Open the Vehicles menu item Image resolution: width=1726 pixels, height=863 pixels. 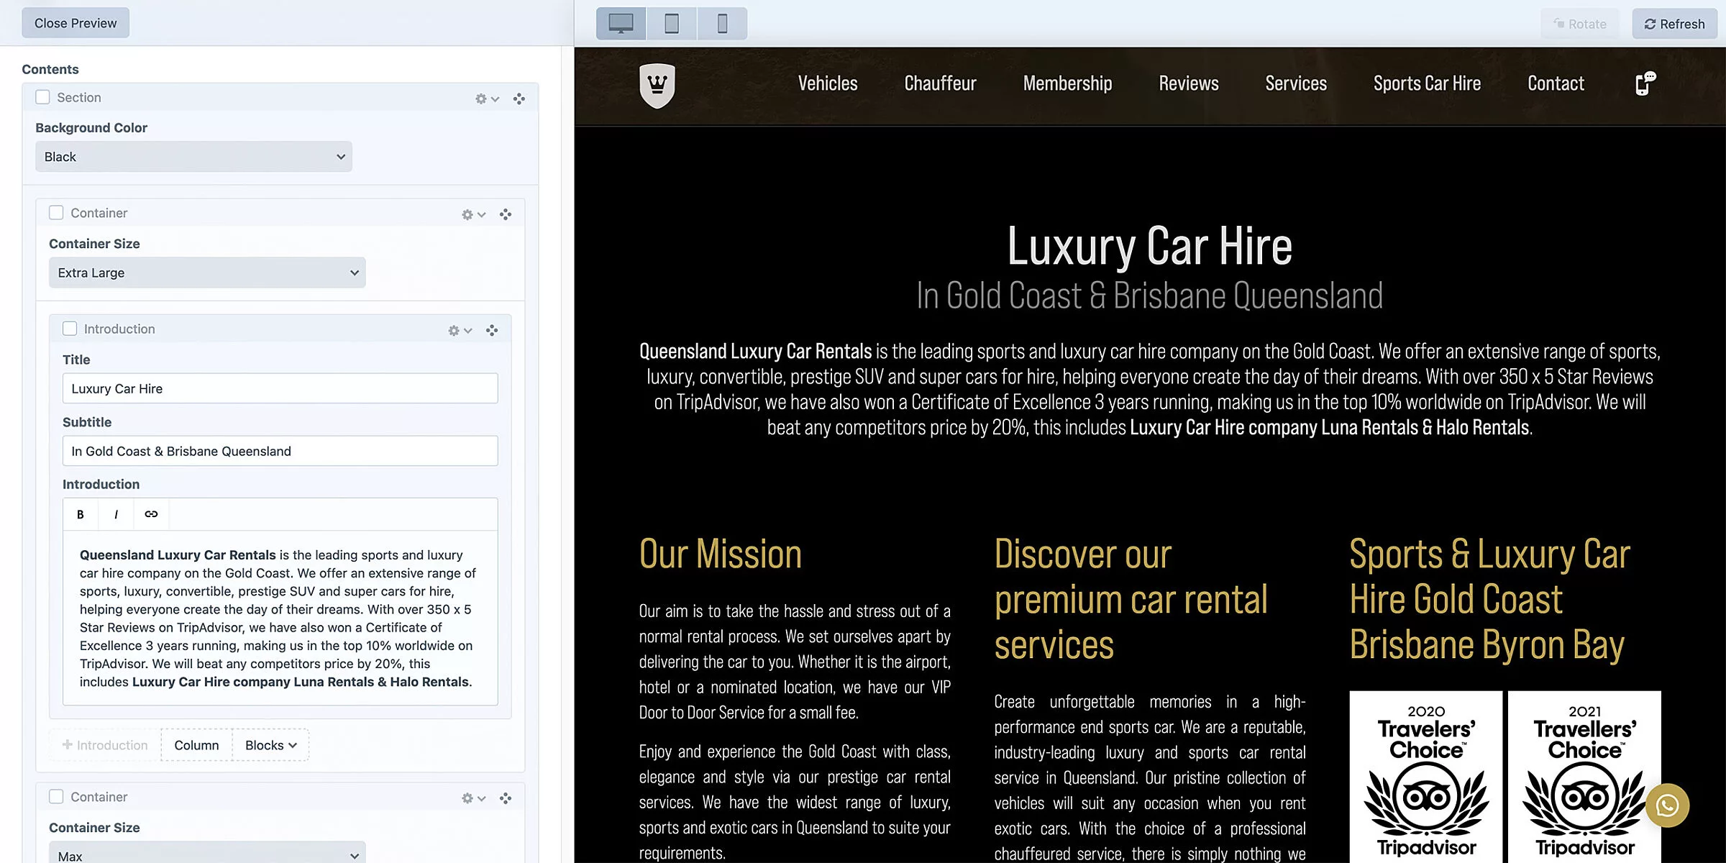coord(828,83)
